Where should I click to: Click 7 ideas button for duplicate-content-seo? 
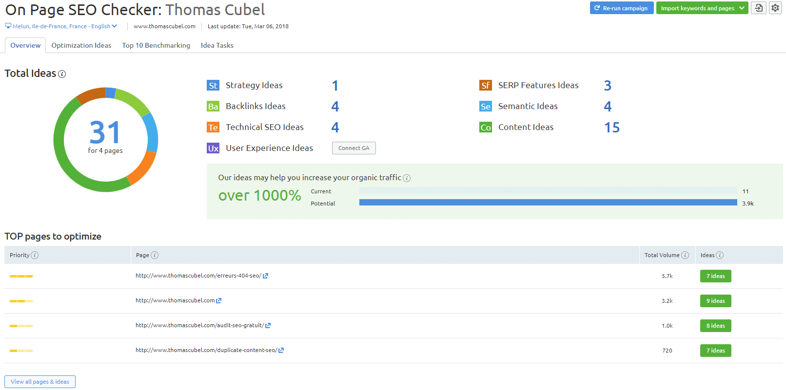716,351
